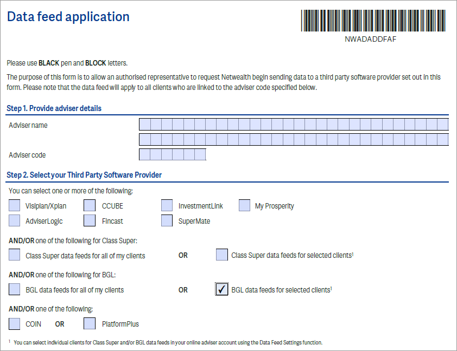Check the Visiplan/Xplan provider checkbox

[14, 205]
